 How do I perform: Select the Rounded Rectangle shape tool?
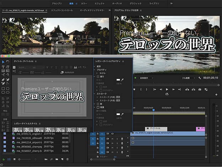[x=8, y=89]
